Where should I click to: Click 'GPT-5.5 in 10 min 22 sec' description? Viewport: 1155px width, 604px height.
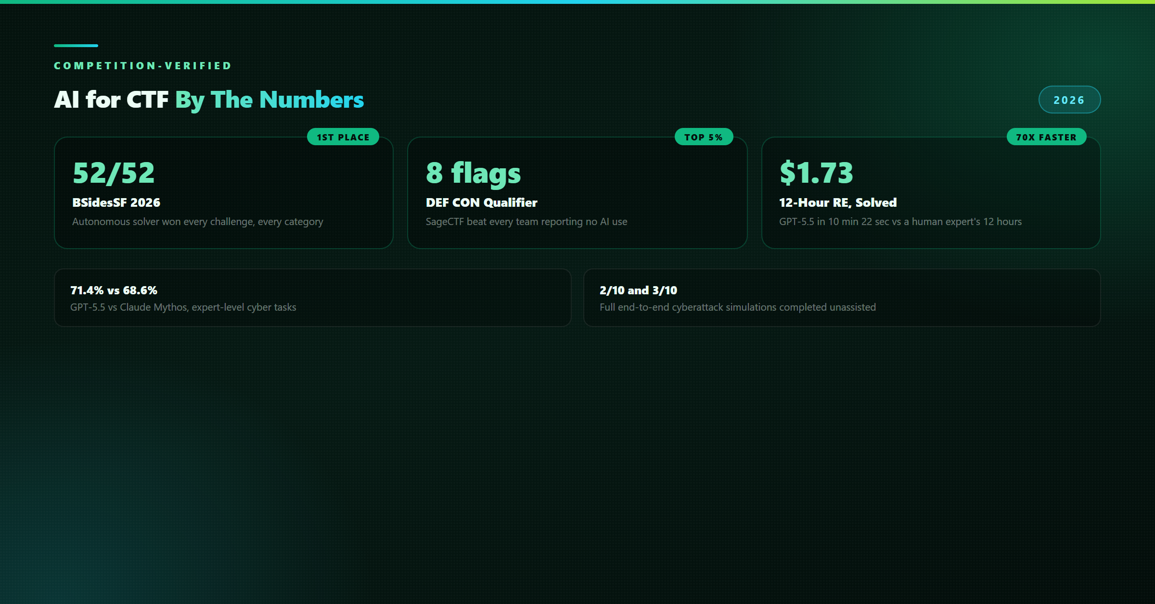pyautogui.click(x=900, y=222)
